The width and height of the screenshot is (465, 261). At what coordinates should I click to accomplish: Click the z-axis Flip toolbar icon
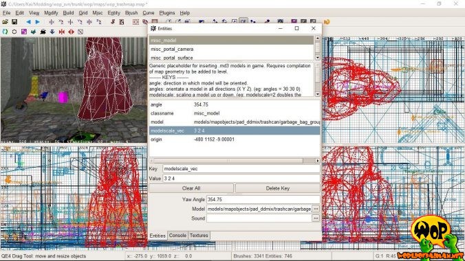pos(89,22)
